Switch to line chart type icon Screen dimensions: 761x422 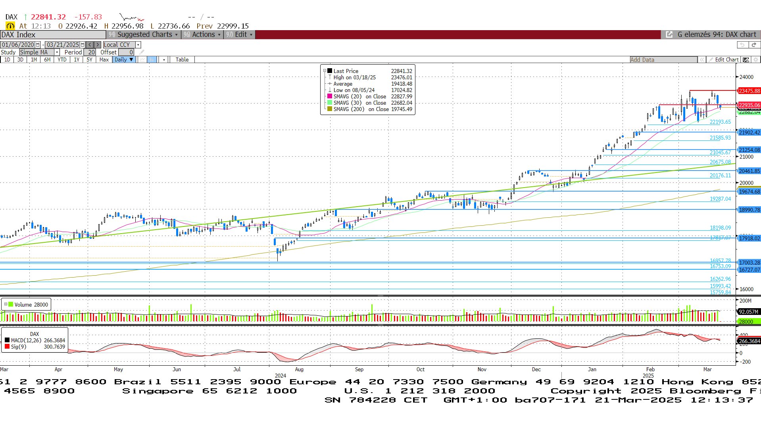click(142, 59)
